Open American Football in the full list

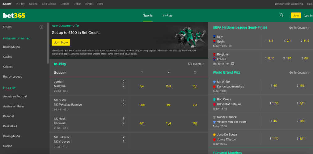tap(15, 96)
